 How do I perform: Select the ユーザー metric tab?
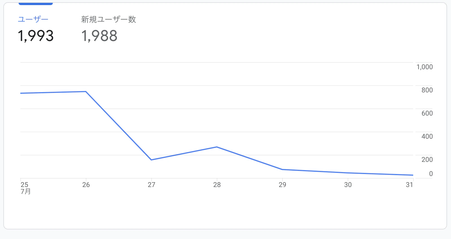33,19
